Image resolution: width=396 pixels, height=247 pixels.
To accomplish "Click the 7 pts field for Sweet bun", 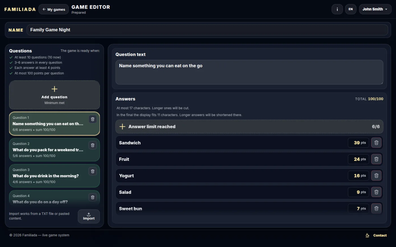I will click(x=358, y=209).
